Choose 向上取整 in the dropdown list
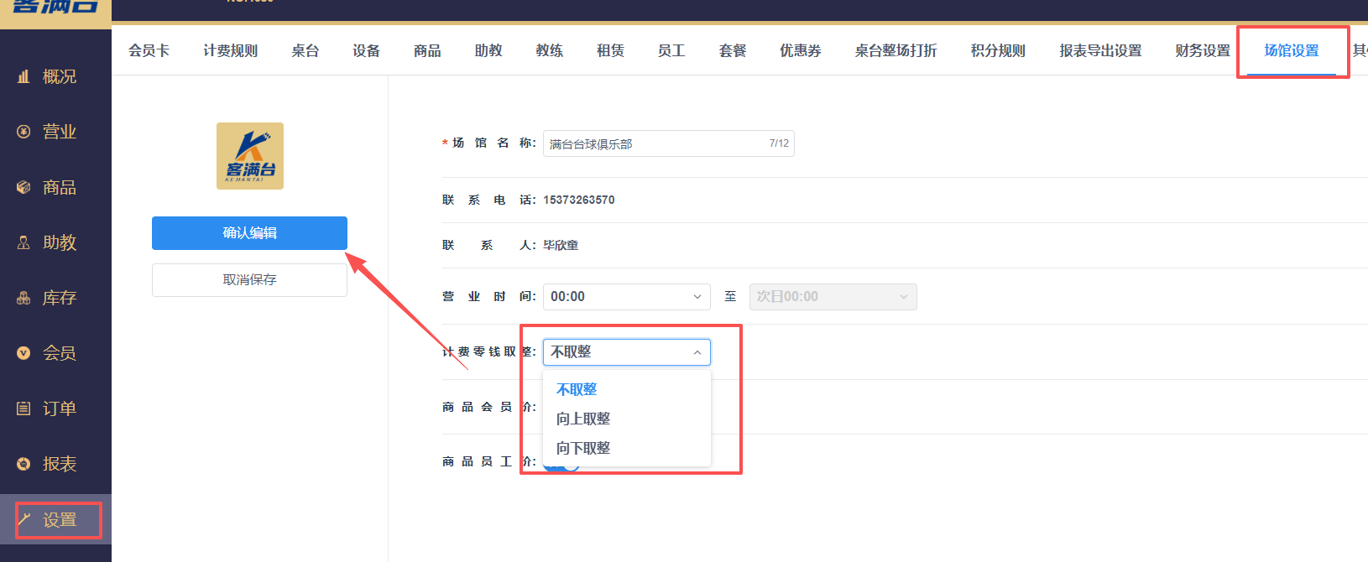The image size is (1368, 562). [x=627, y=419]
